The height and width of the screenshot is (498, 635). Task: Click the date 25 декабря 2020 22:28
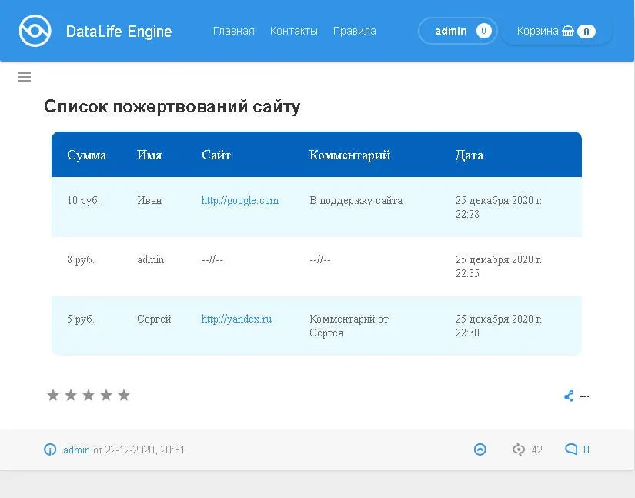point(499,207)
